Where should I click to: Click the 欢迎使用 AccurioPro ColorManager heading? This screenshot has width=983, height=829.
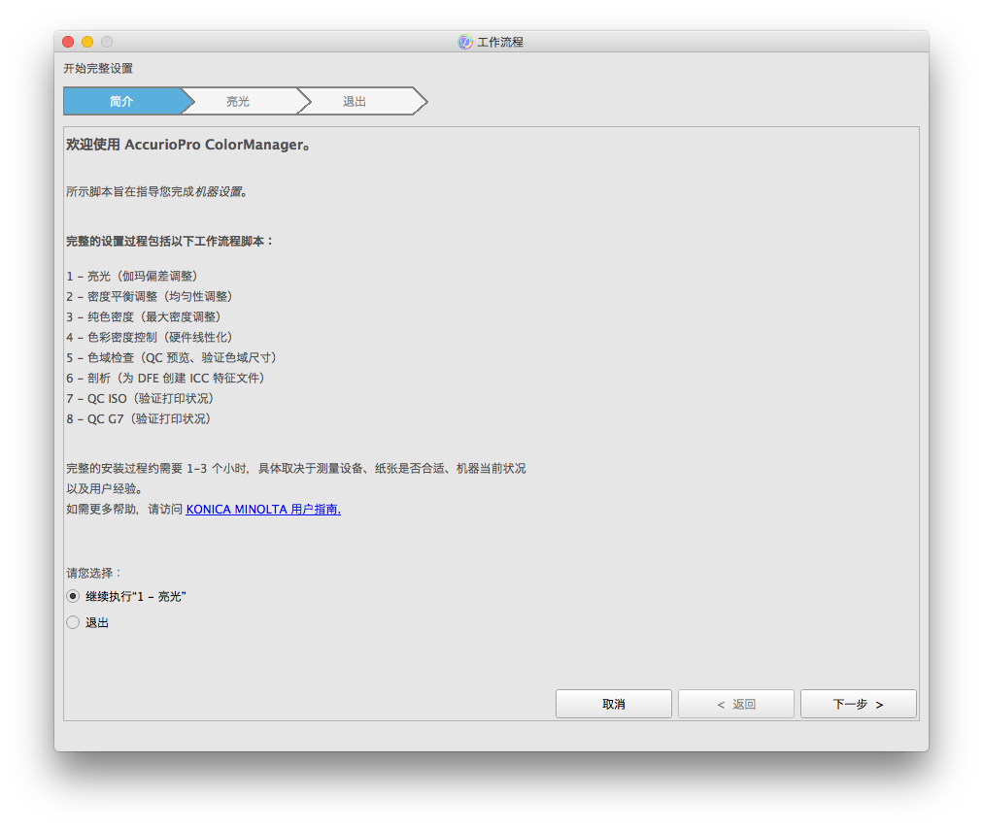click(188, 145)
